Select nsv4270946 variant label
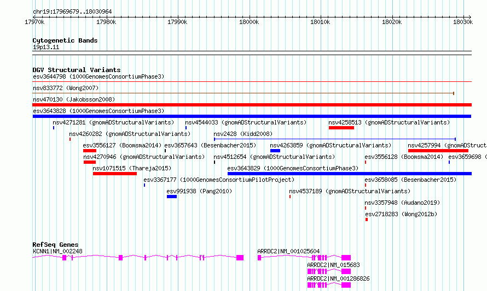The image size is (487, 291). click(144, 157)
